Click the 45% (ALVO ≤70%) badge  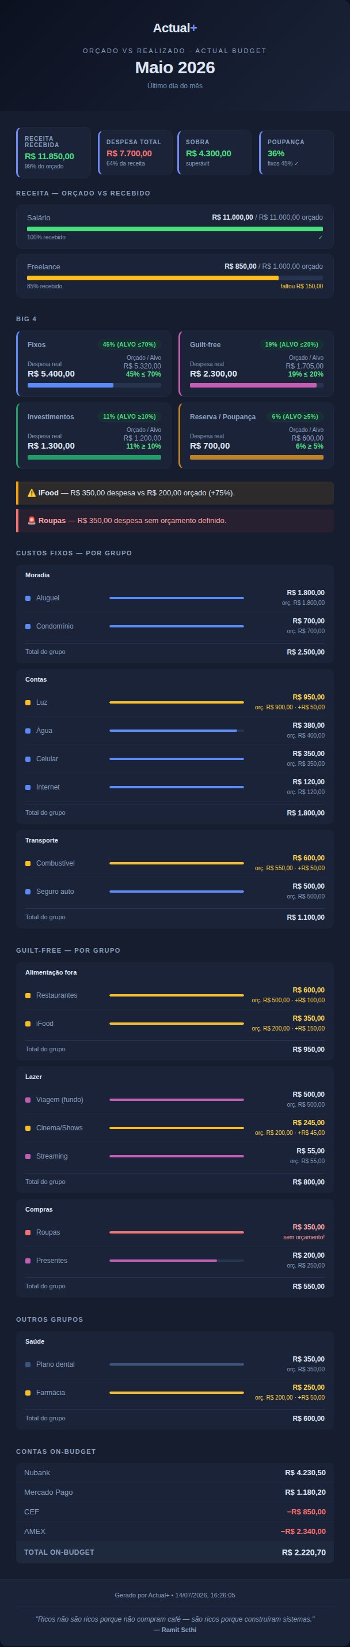click(x=129, y=345)
